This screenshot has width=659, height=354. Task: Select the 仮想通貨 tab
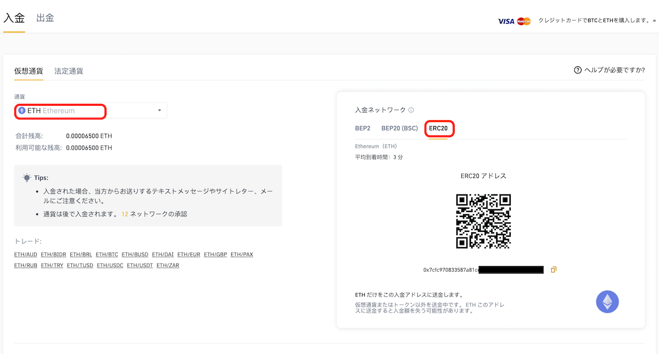[x=29, y=71]
